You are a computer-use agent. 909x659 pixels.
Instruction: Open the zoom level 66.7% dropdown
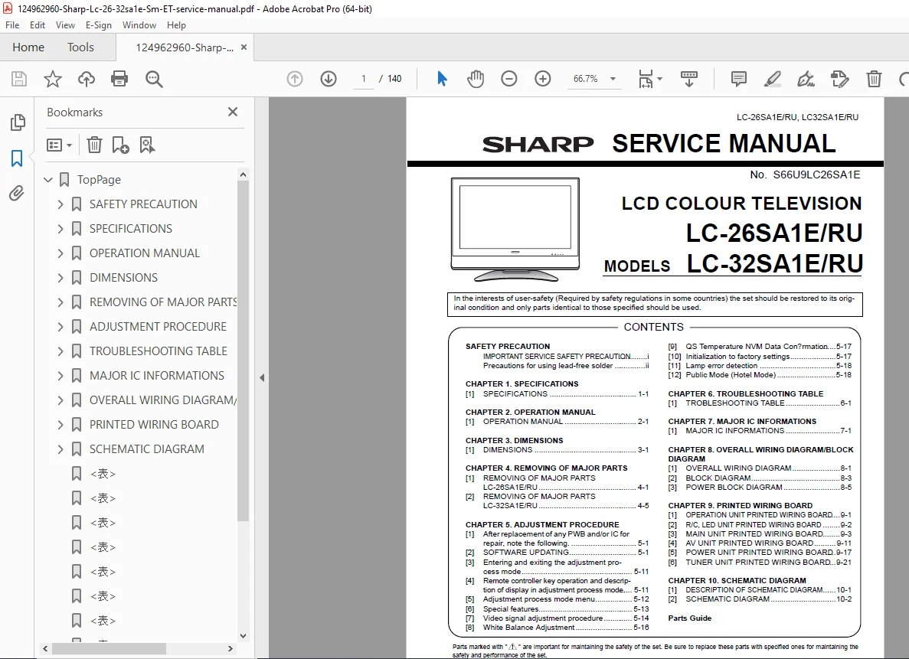click(613, 79)
